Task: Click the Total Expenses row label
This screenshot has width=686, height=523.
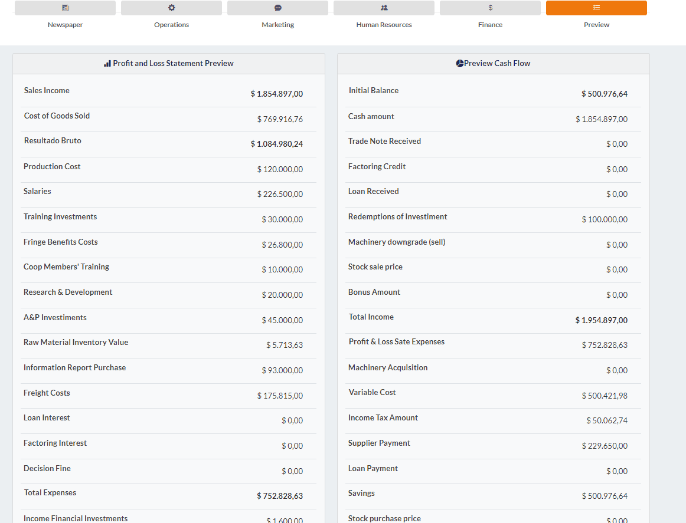Action: click(50, 493)
